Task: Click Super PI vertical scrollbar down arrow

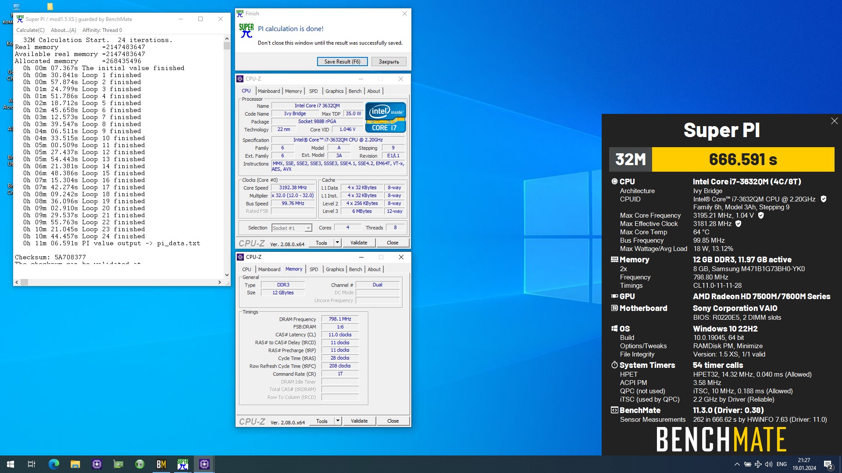Action: click(227, 275)
